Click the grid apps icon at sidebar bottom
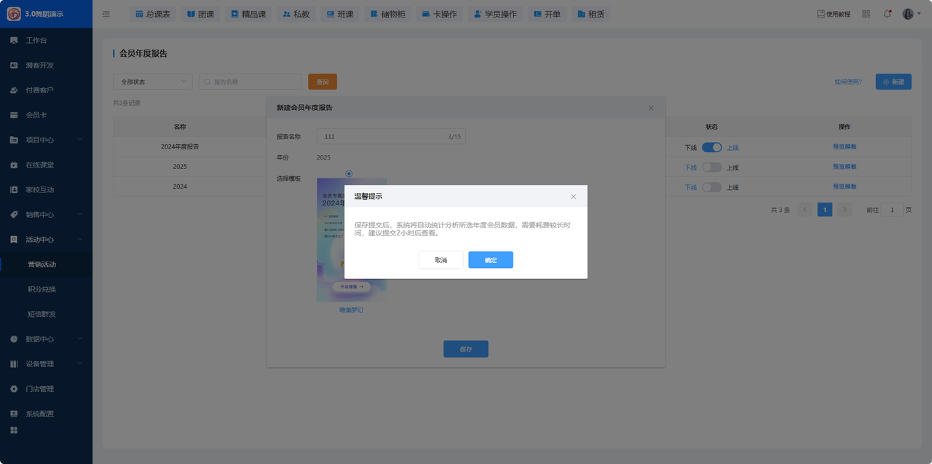The width and height of the screenshot is (932, 464). (x=14, y=430)
